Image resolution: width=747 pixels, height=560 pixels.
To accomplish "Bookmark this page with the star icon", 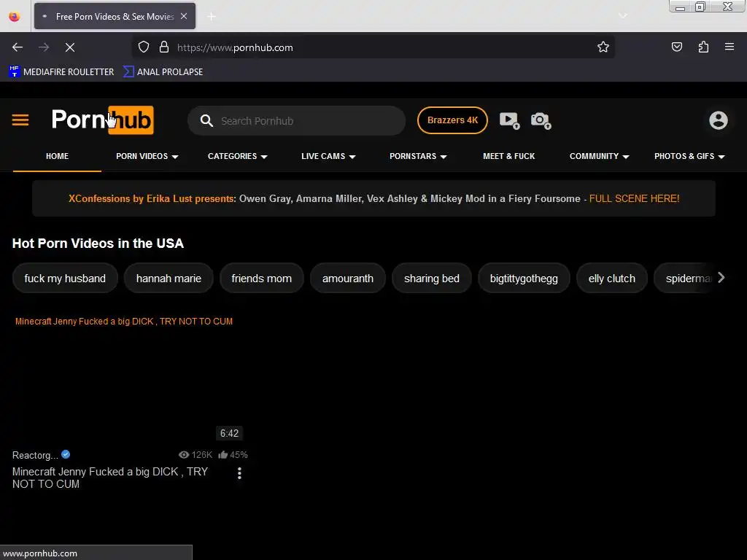I will click(x=603, y=47).
